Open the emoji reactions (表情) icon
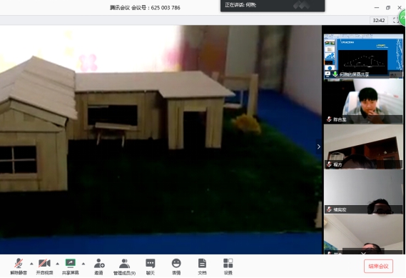The height and width of the screenshot is (278, 406). (x=176, y=267)
